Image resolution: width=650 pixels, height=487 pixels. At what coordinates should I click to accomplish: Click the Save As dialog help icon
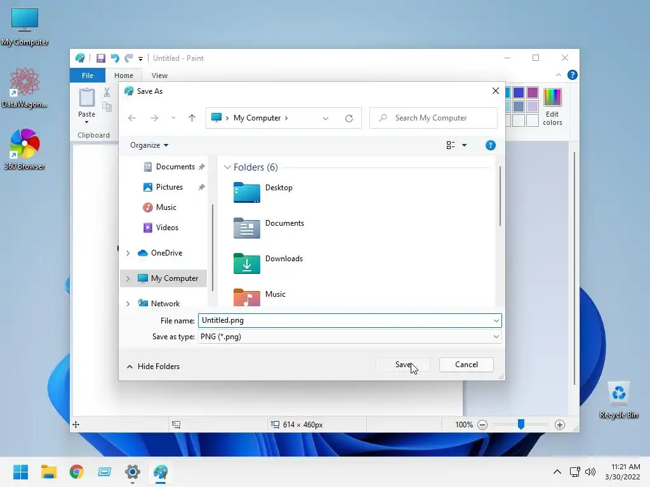pos(491,145)
